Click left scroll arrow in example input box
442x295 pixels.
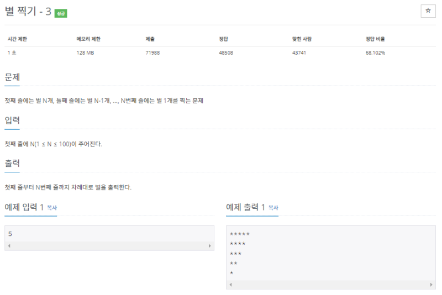[x=9, y=246]
